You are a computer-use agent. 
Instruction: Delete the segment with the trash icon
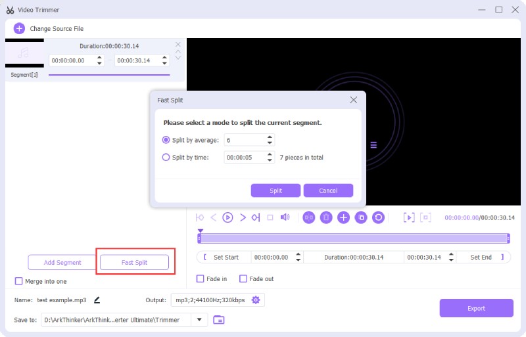[x=326, y=217]
